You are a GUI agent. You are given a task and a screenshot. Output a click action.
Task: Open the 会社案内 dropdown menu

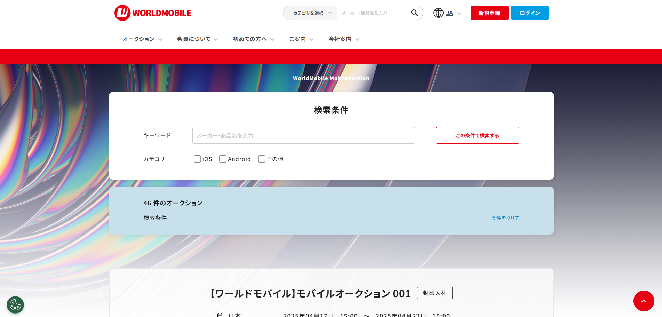[x=343, y=39]
